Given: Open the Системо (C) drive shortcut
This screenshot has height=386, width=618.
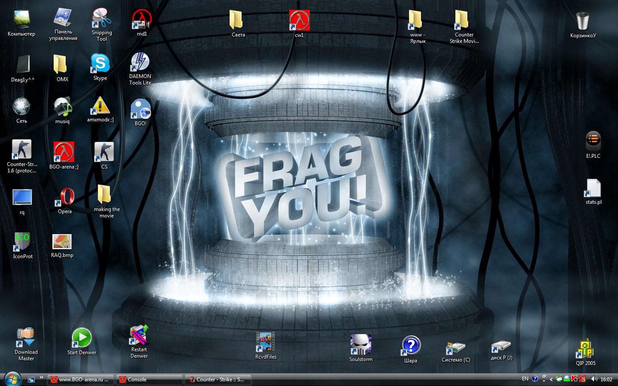Looking at the screenshot, I should click(x=456, y=352).
